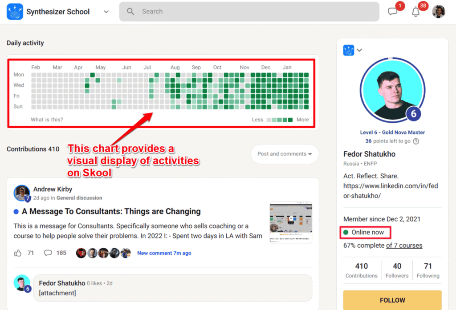Click the Synthesizer School logo icon
The height and width of the screenshot is (310, 456).
tap(15, 12)
